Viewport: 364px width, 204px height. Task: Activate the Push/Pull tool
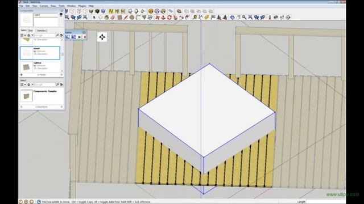163,18
